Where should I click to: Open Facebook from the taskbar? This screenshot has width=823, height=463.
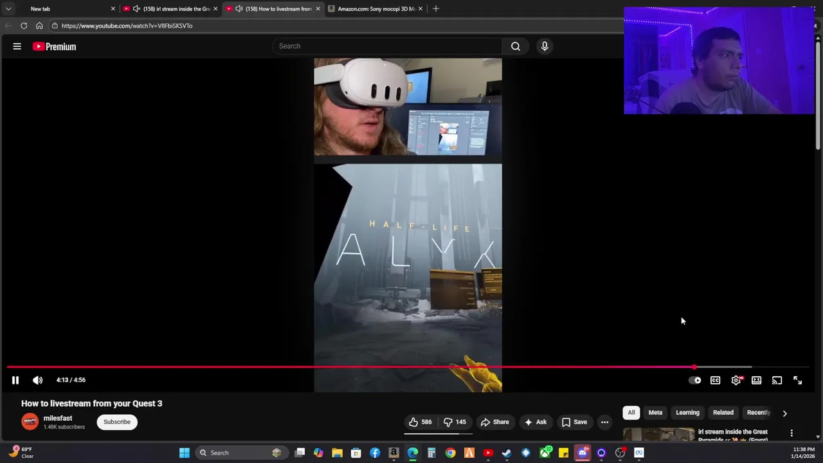[x=375, y=453]
